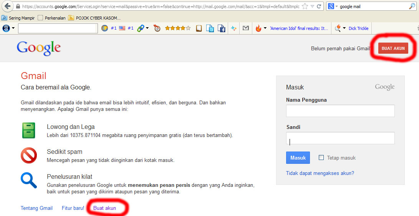Click the gray Google logo in sign-in box
This screenshot has height=216, width=419.
[x=384, y=87]
